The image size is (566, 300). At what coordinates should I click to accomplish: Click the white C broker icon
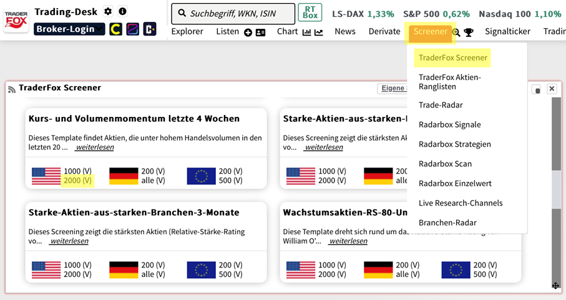point(149,29)
